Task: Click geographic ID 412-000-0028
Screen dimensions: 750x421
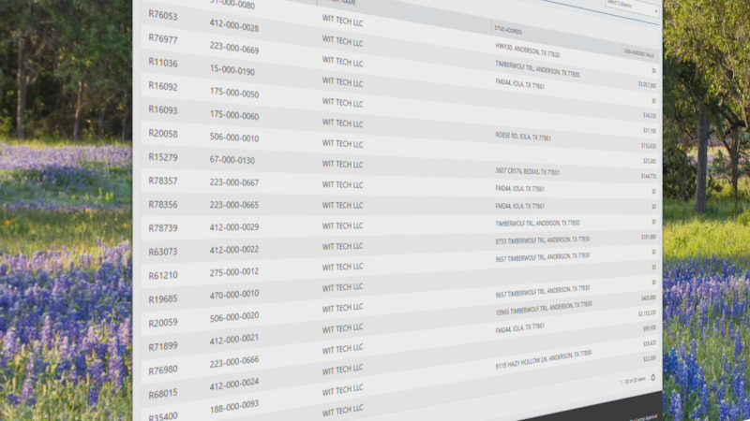Action: 233,26
